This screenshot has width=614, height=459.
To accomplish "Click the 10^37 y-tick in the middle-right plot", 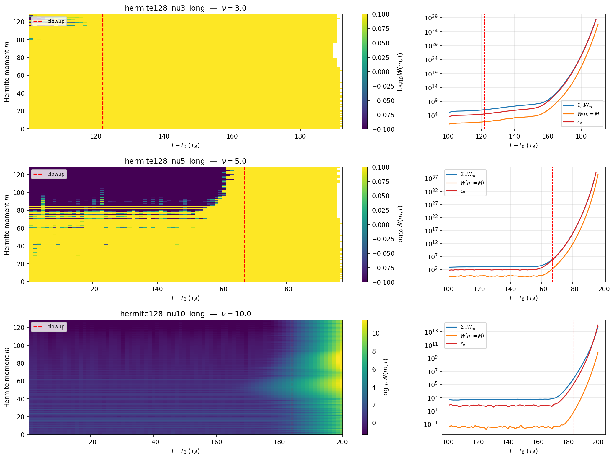I will (431, 178).
